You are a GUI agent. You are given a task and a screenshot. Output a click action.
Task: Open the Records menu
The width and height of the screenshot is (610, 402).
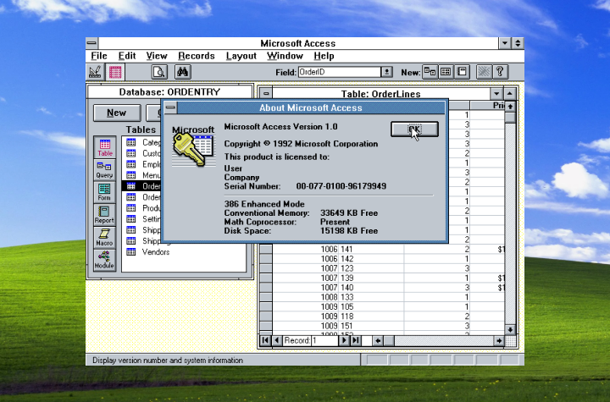coord(196,56)
